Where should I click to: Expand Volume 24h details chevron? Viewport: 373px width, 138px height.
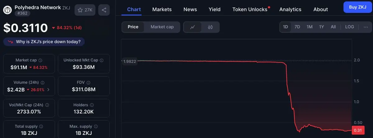pyautogui.click(x=48, y=90)
